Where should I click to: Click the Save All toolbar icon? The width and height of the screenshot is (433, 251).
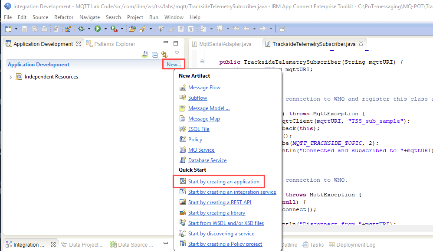pyautogui.click(x=35, y=29)
